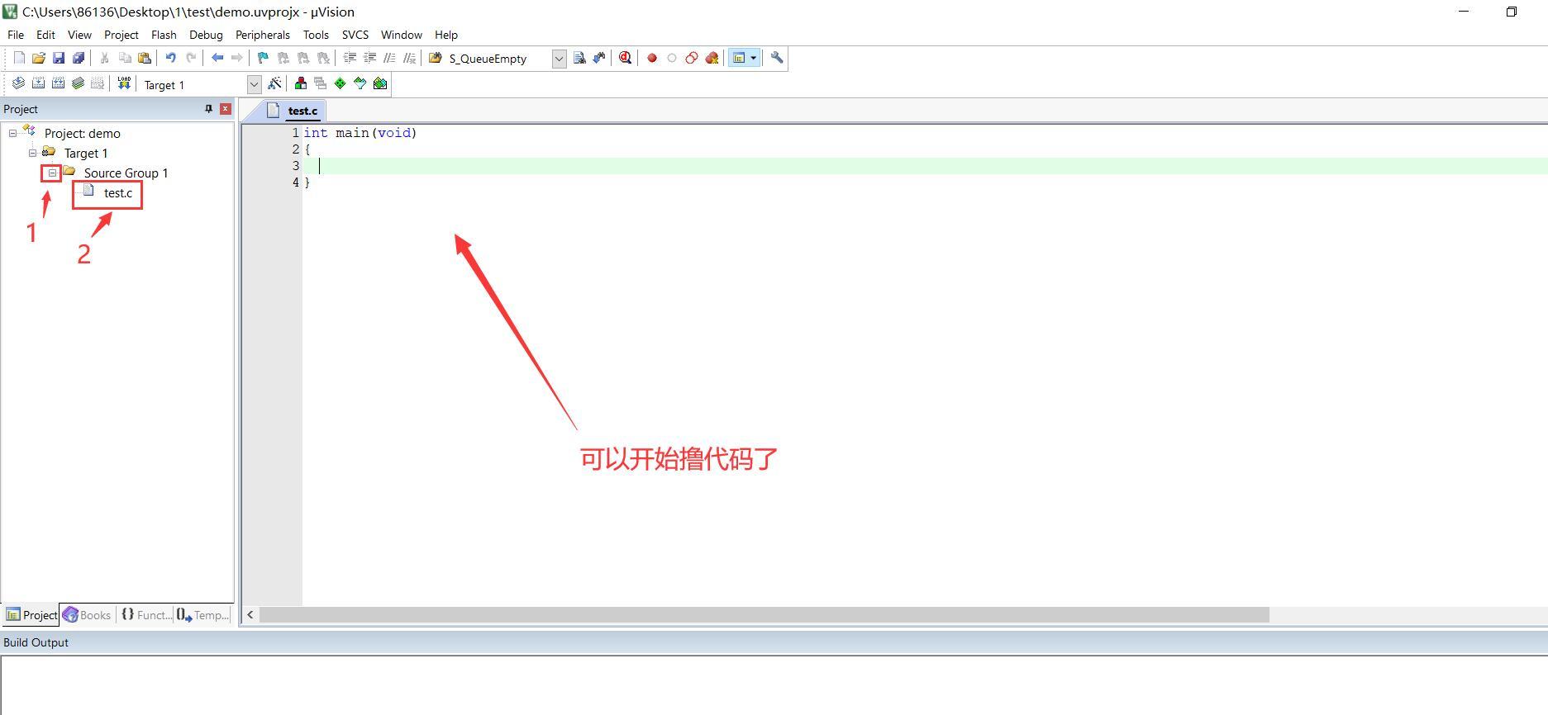Open Manage Run-Time Environment icon
This screenshot has height=715, width=1548.
tap(341, 83)
